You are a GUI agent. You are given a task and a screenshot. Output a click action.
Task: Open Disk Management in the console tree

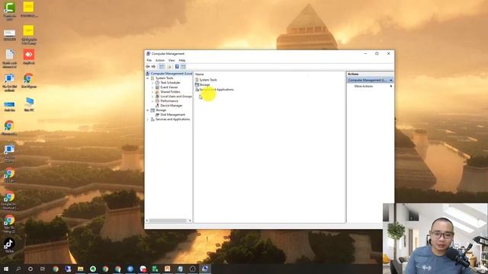172,115
